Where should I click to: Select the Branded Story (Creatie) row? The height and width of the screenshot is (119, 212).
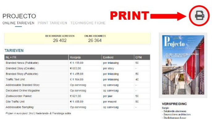click(77, 68)
